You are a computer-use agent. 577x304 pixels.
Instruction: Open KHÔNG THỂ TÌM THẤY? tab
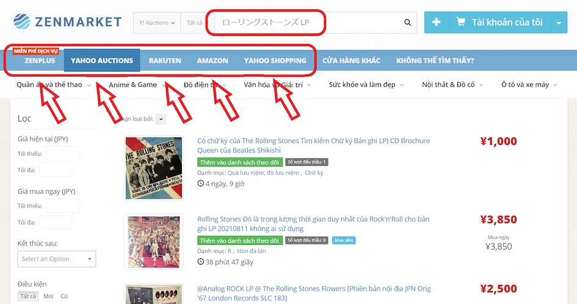[435, 60]
